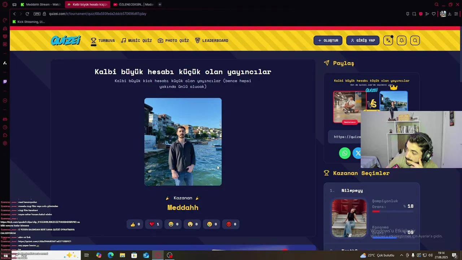The width and height of the screenshot is (462, 260).
Task: Open Kick Streaming bookmark
Action: [29, 22]
